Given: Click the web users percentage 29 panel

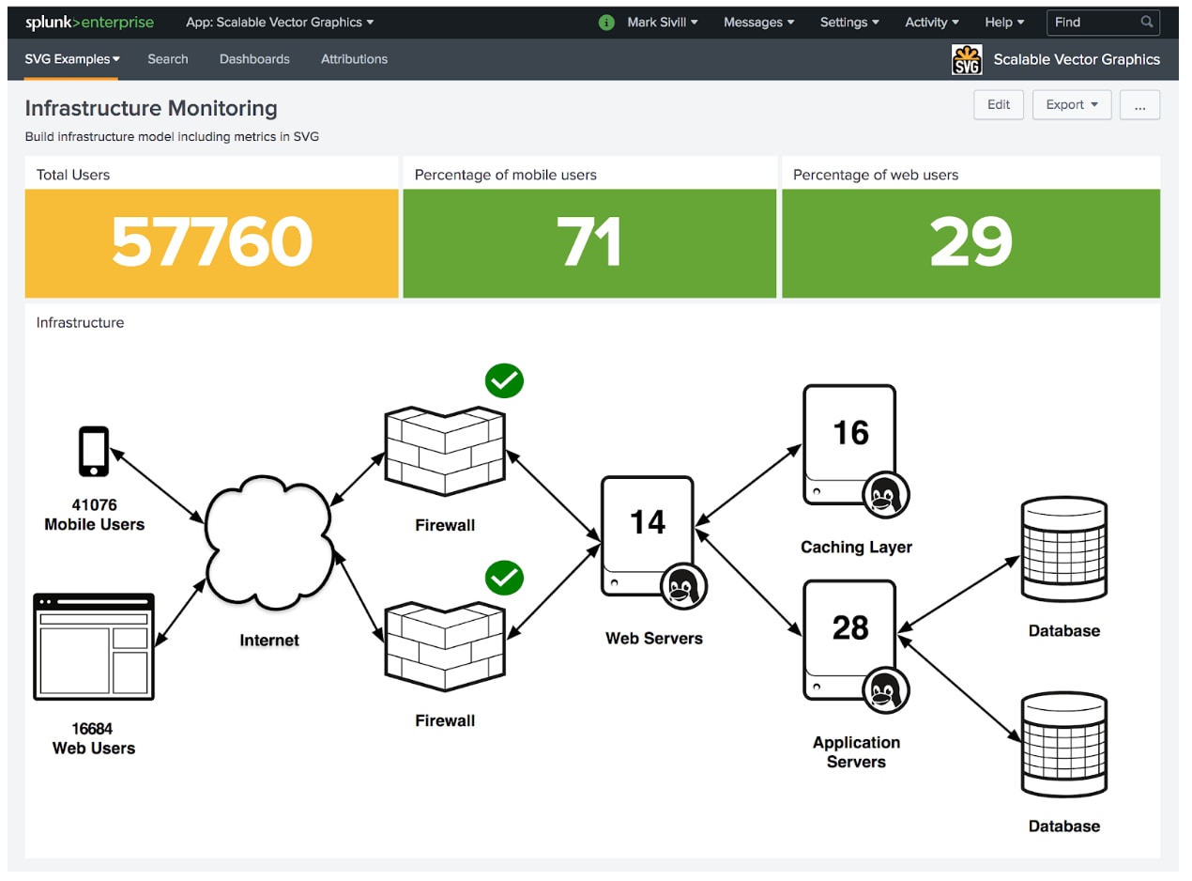Looking at the screenshot, I should click(971, 243).
